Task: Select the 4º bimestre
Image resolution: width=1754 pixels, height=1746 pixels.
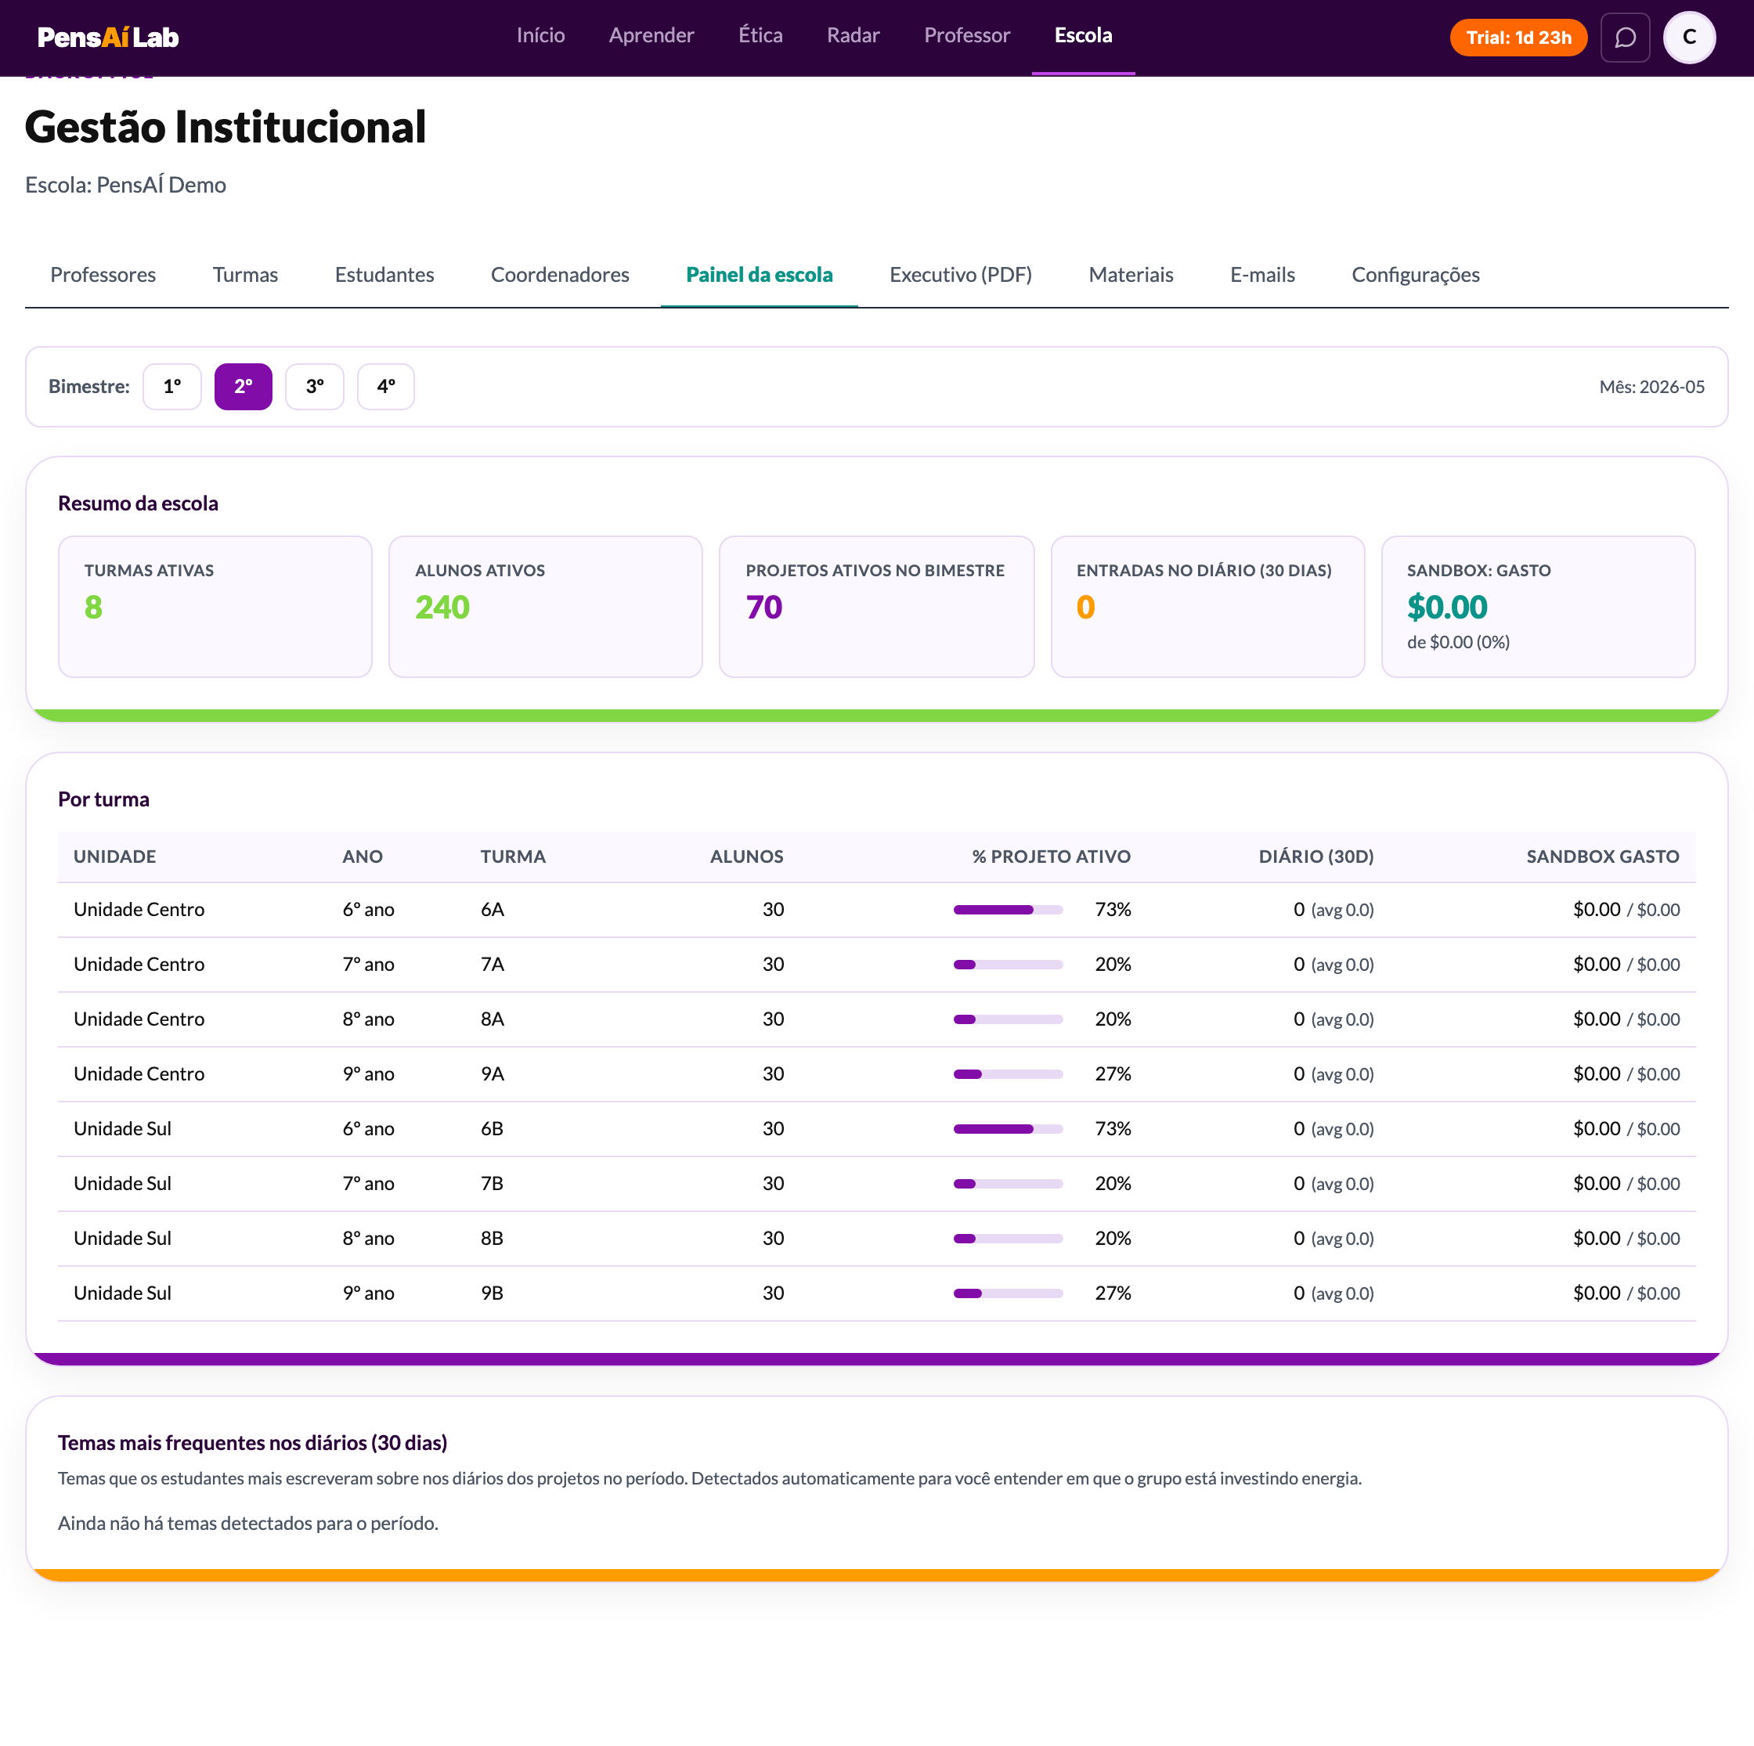Action: 386,386
